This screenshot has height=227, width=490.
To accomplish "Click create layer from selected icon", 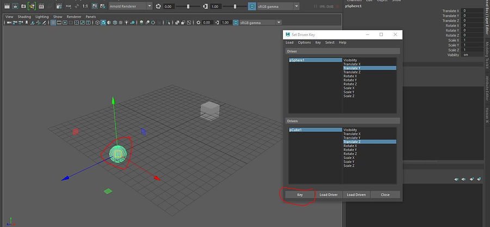I will [x=479, y=179].
